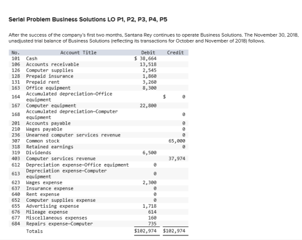This screenshot has height=240, width=302.
Task: Select the Office equipment account label
Action: (49, 88)
